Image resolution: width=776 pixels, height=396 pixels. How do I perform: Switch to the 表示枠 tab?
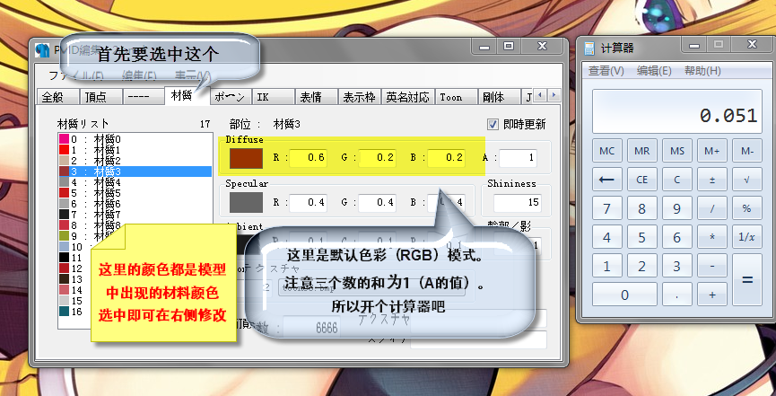[x=360, y=97]
